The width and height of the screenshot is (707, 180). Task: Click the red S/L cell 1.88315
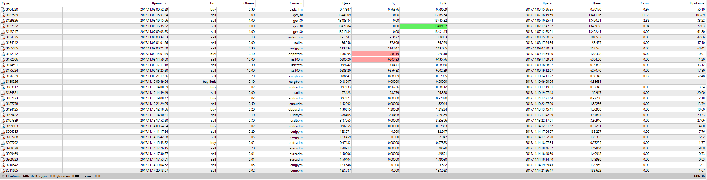[x=375, y=54]
